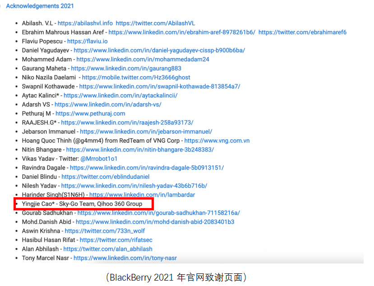The height and width of the screenshot is (286, 374).
Task: Open the raajesh-258a93173 LinkedIn link
Action: pos(127,123)
